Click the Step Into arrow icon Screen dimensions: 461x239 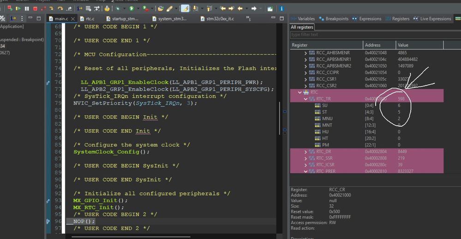(52, 8)
